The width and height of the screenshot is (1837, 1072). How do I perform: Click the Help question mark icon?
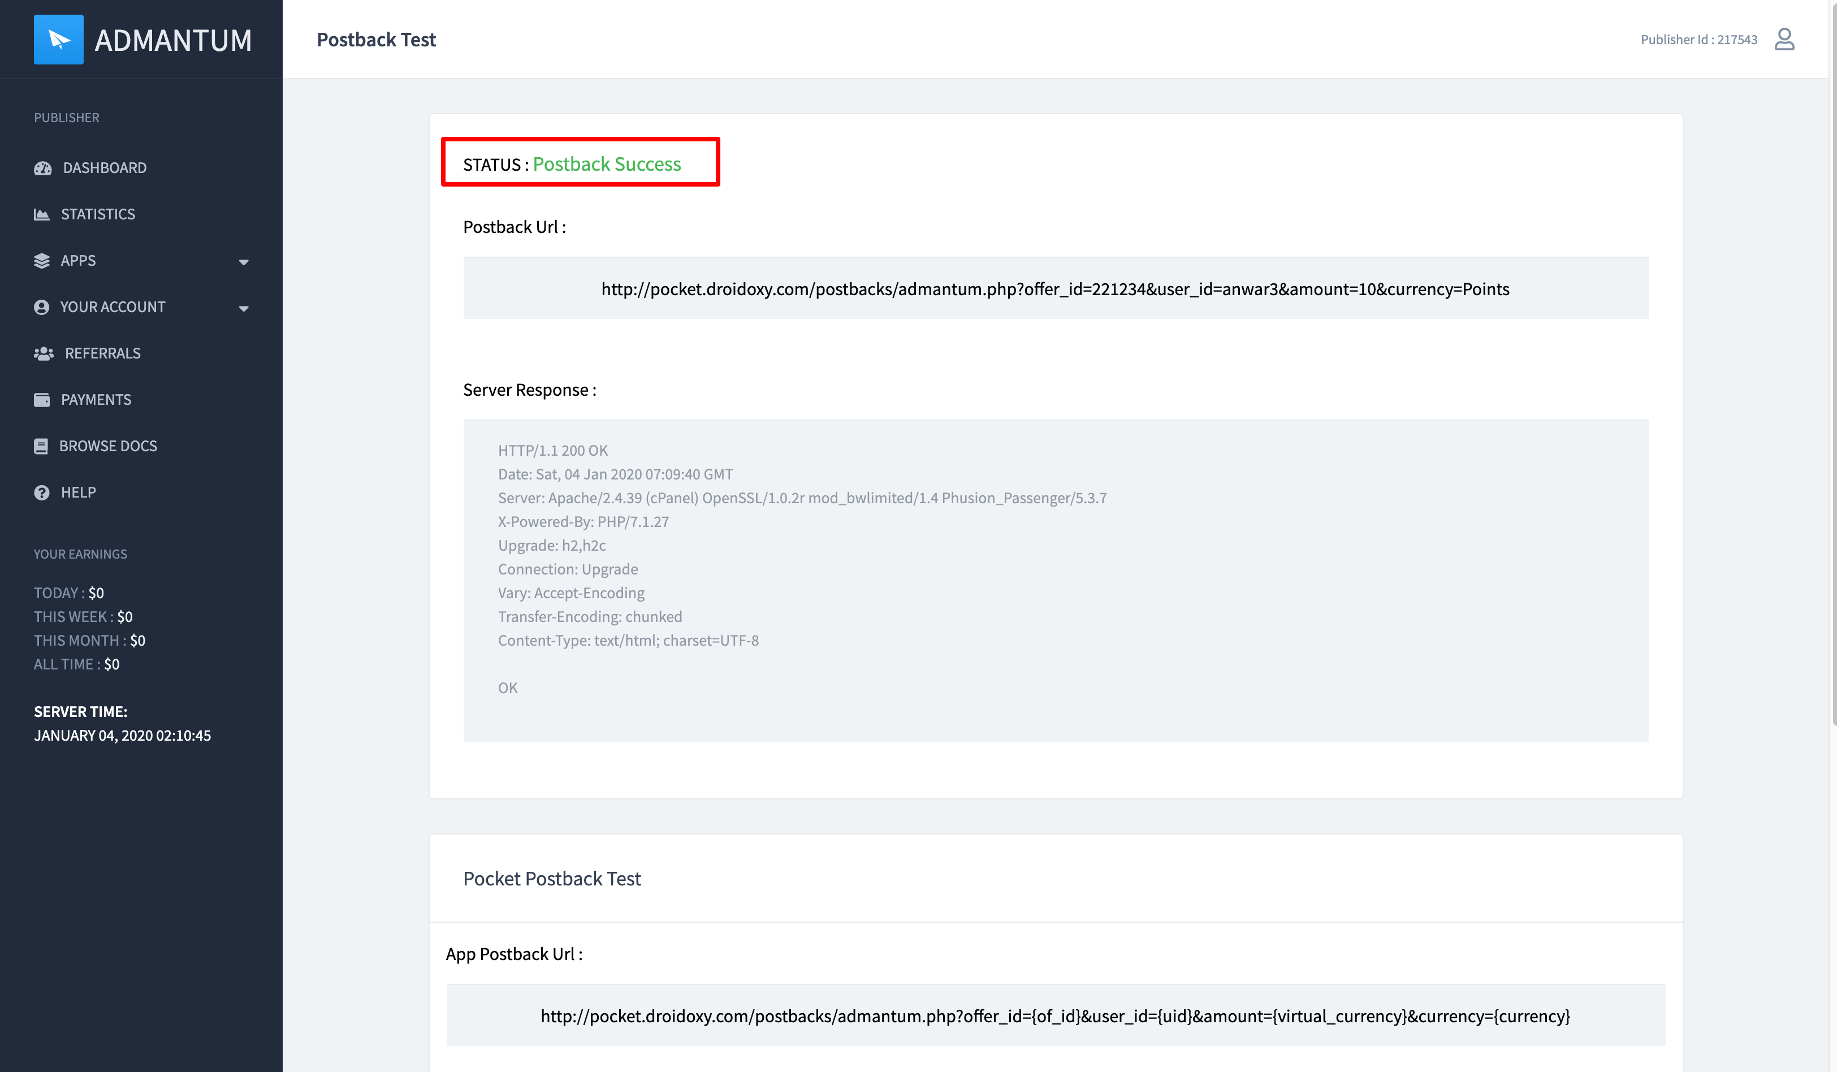click(x=41, y=492)
